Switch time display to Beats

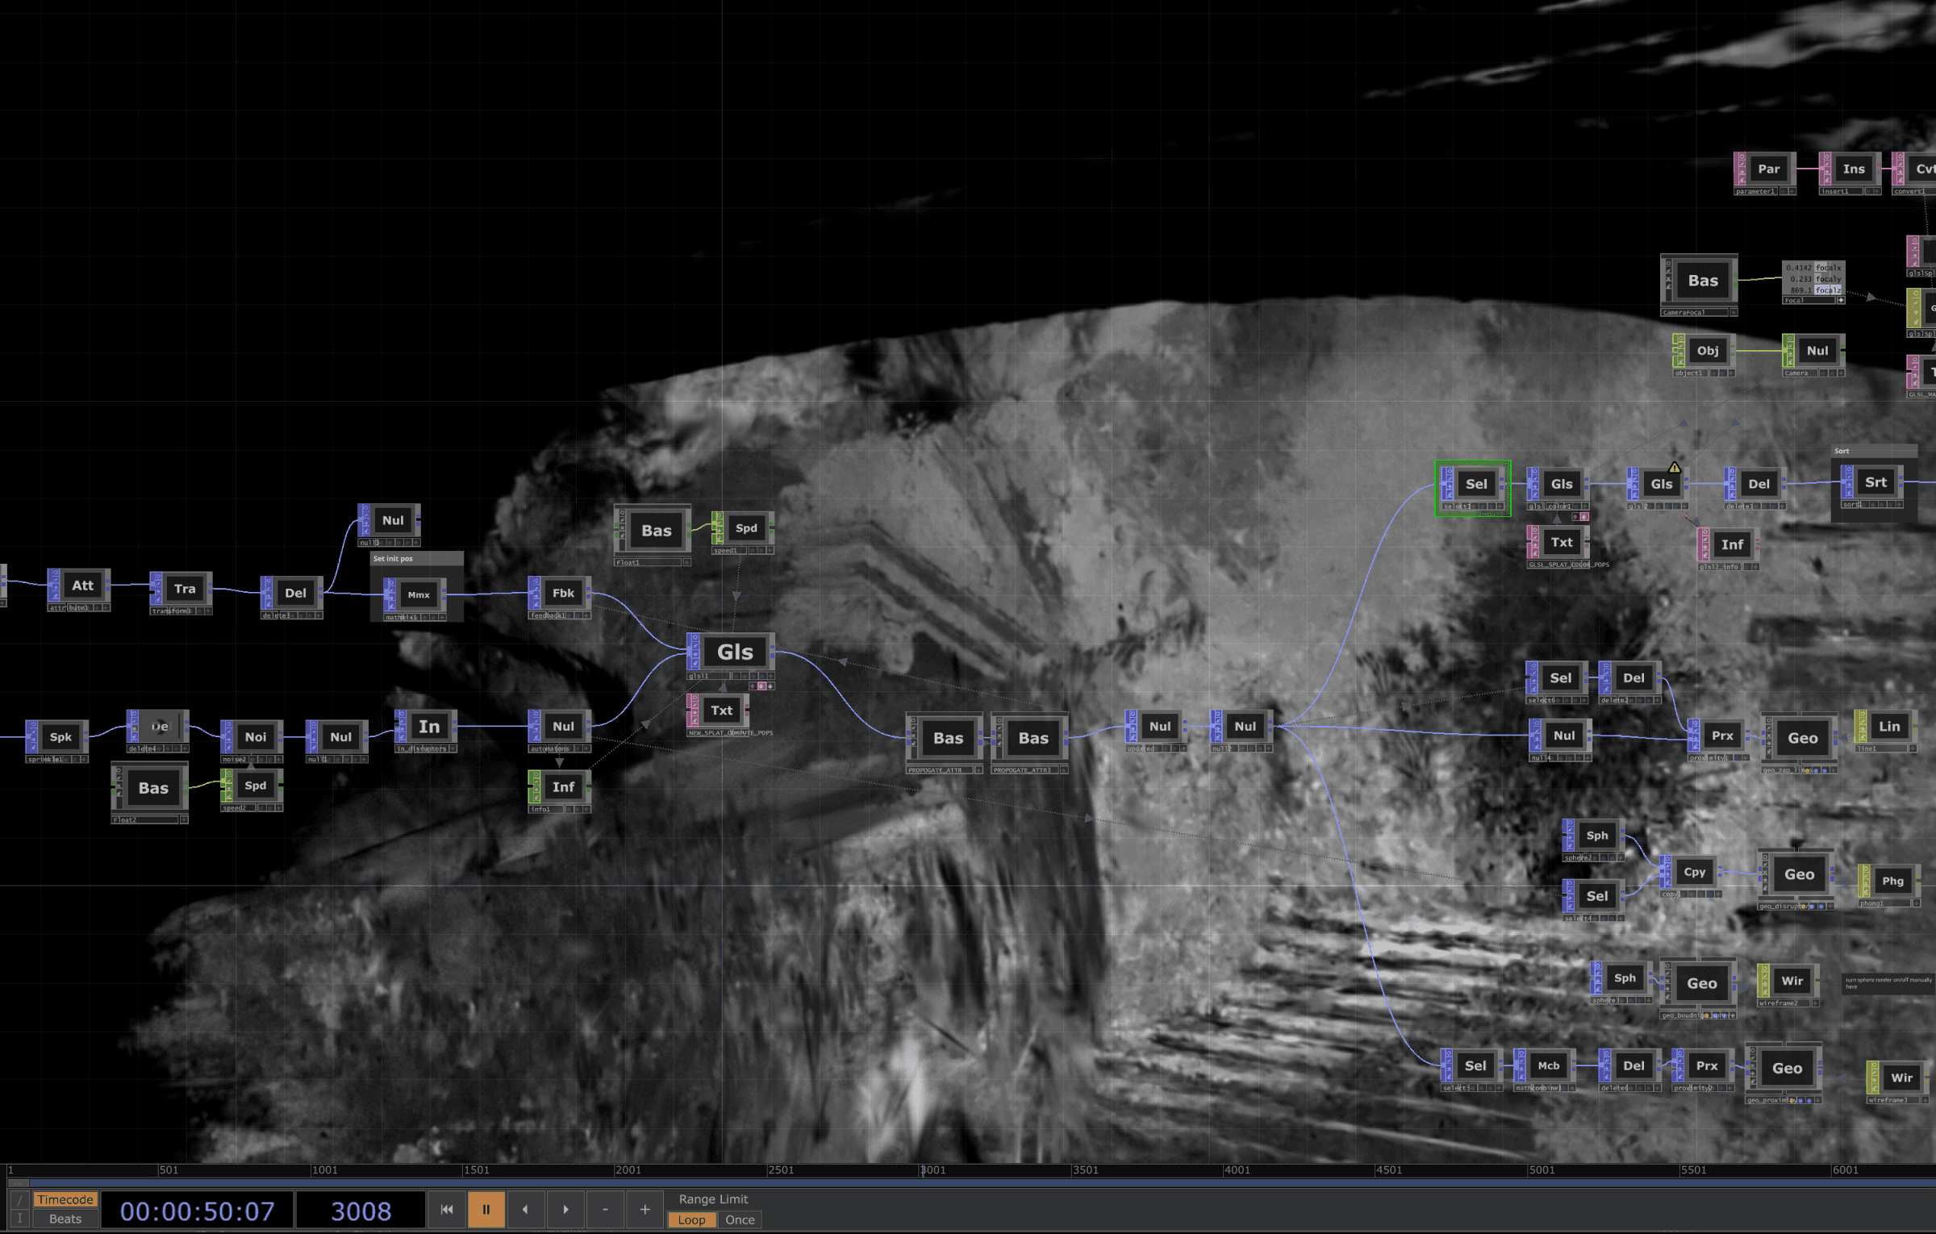[x=65, y=1219]
